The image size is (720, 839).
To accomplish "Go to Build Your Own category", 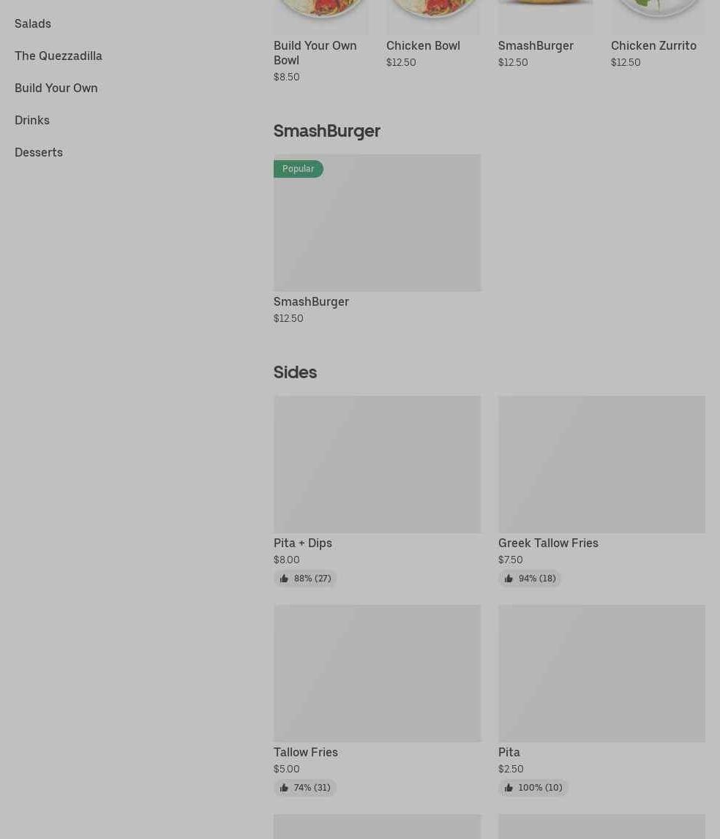I will pos(56,88).
